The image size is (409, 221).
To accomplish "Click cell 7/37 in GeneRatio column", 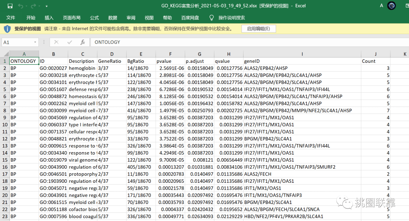I will click(x=112, y=110).
